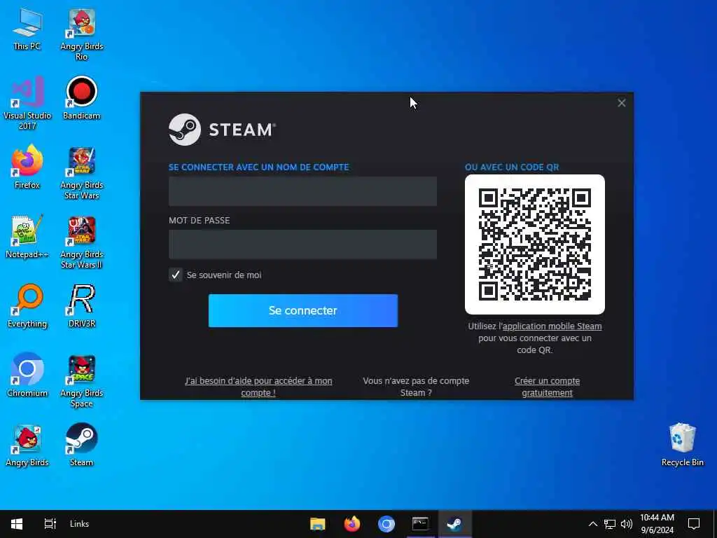
Task: Toggle the 'Se souvenir de moi' checkbox
Action: (176, 275)
